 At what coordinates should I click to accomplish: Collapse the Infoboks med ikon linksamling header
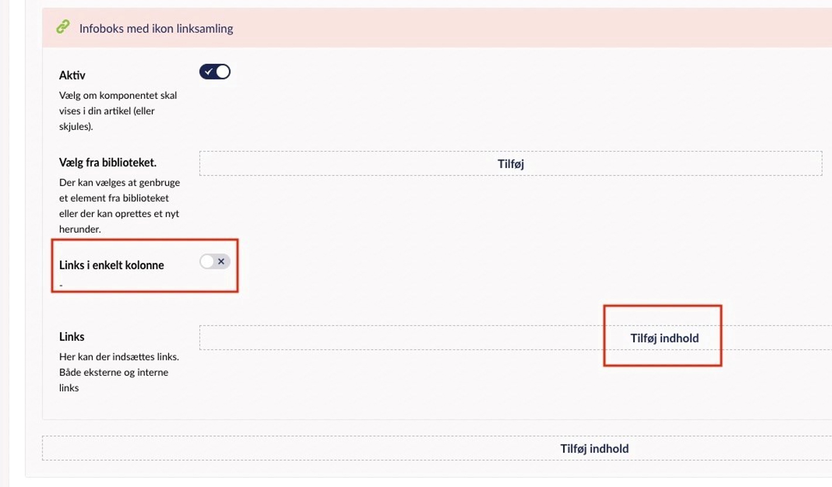[x=156, y=28]
